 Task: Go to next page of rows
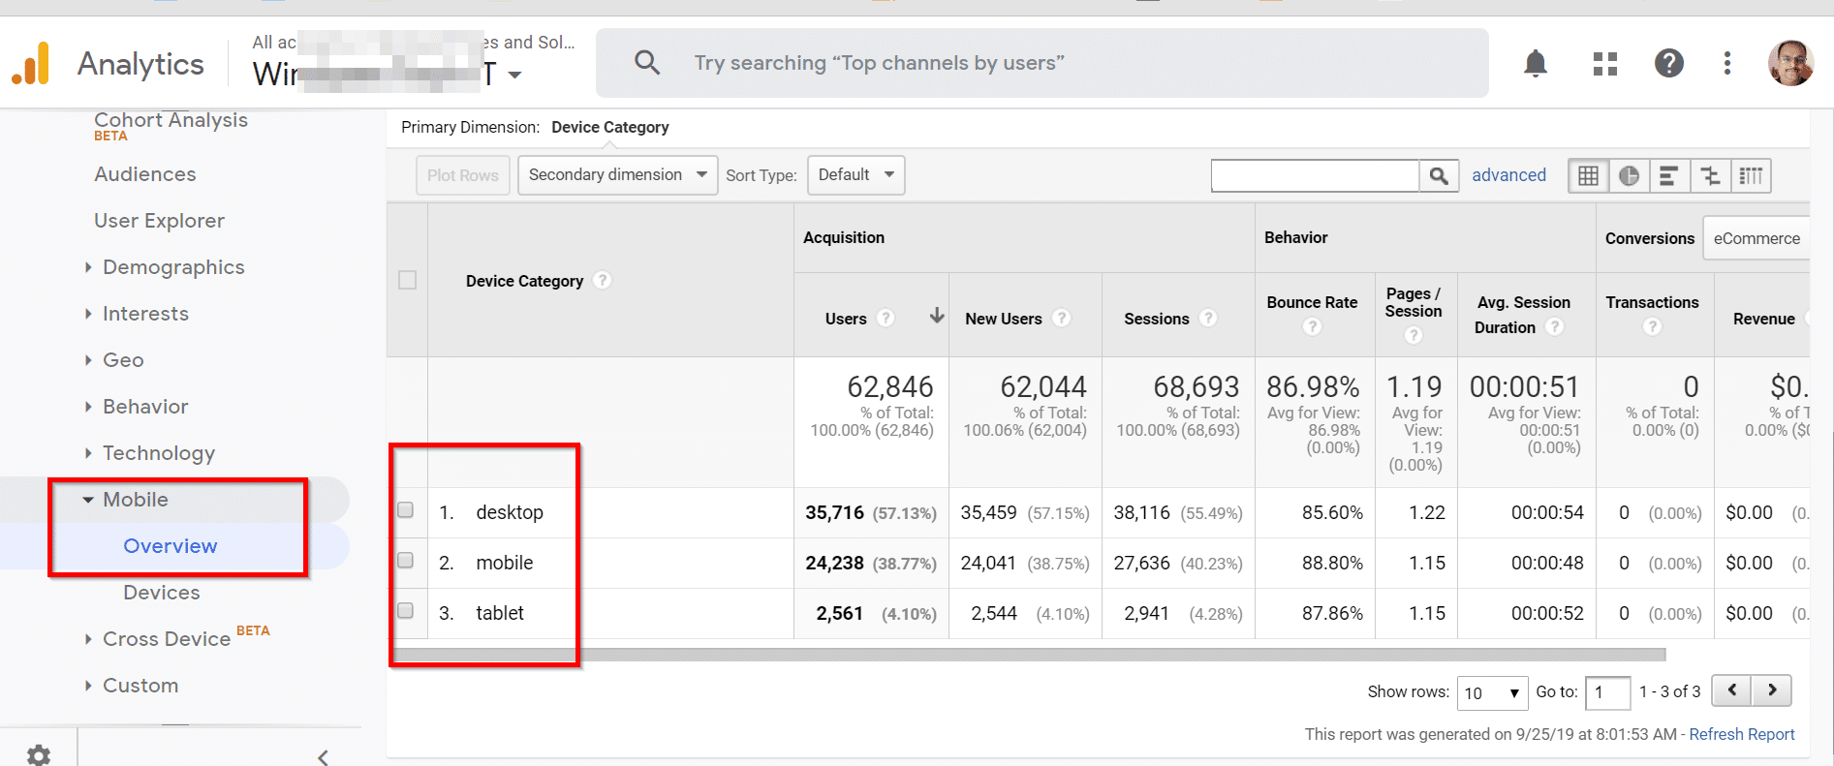(1772, 690)
